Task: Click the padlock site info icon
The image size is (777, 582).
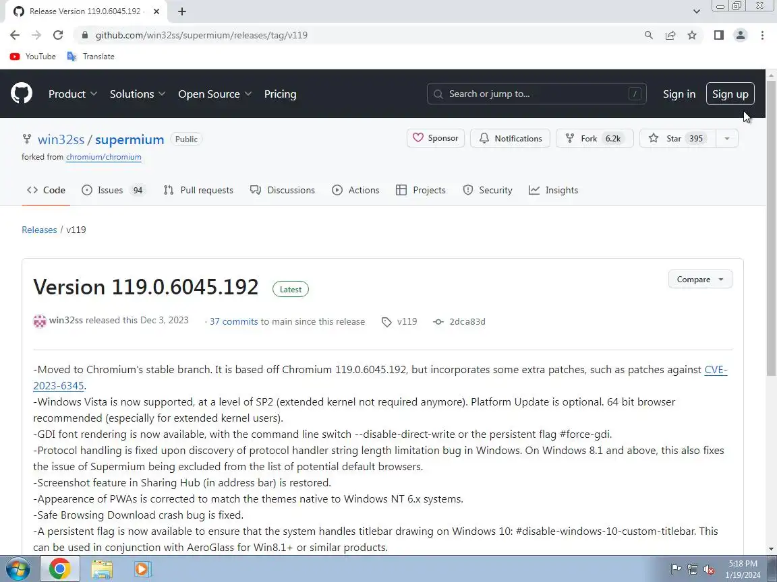Action: (85, 35)
